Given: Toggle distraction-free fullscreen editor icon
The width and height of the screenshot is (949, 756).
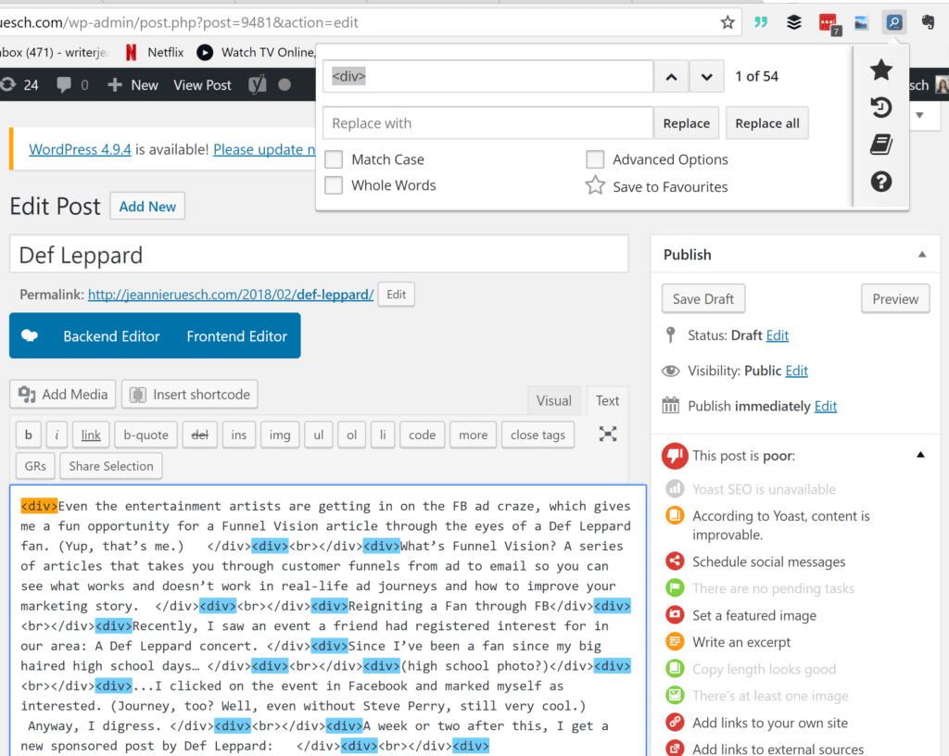Looking at the screenshot, I should pos(608,434).
